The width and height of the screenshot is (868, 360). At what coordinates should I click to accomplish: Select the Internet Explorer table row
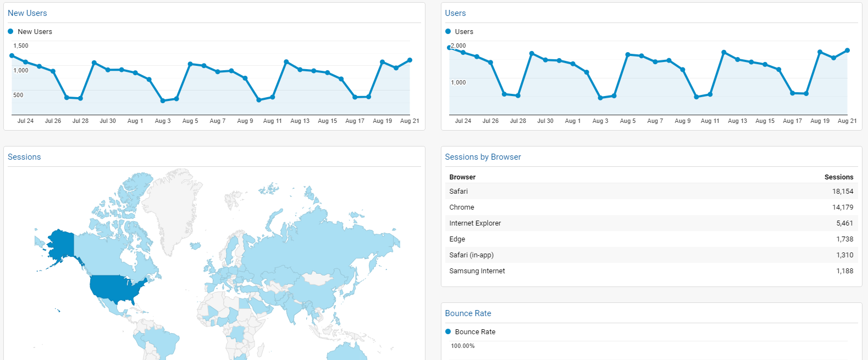(x=651, y=223)
